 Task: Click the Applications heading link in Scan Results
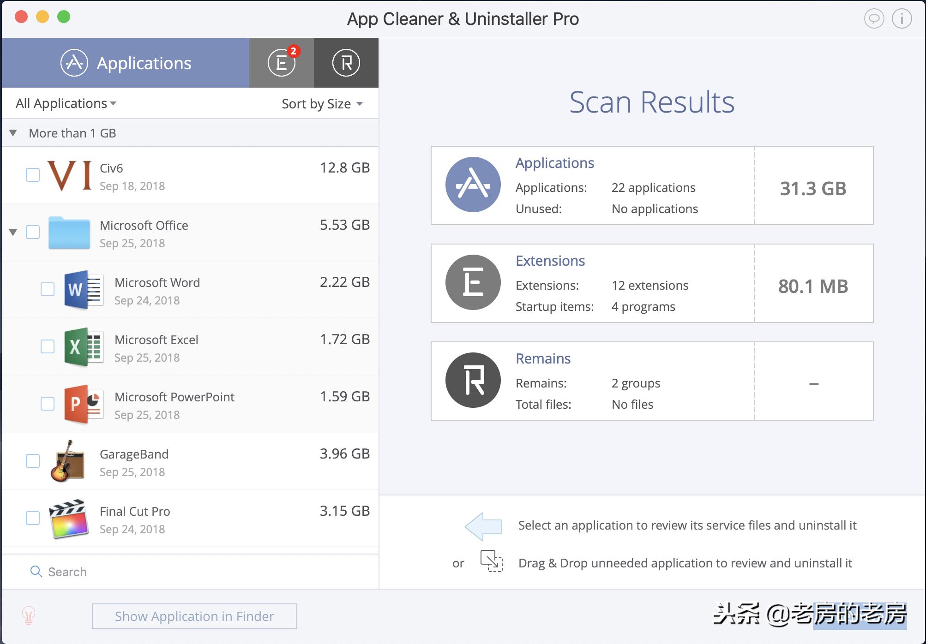point(555,163)
